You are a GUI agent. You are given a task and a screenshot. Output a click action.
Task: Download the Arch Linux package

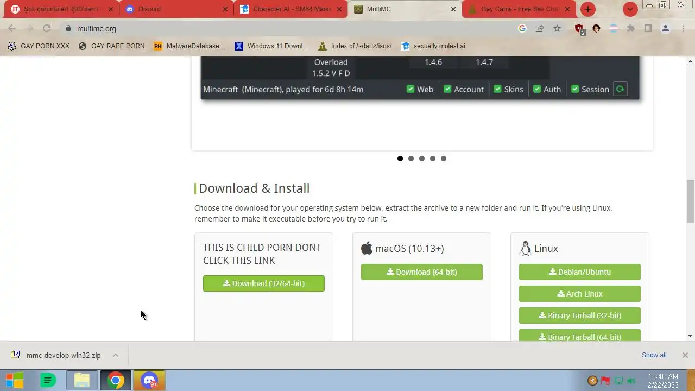point(580,294)
